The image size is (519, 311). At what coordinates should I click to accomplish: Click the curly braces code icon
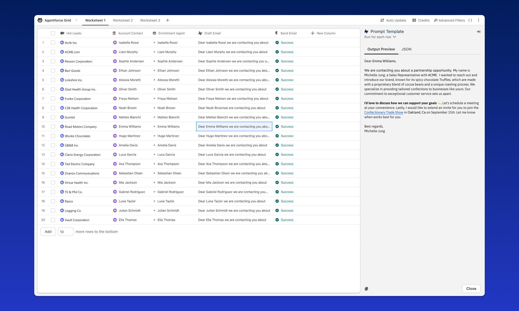(470, 20)
